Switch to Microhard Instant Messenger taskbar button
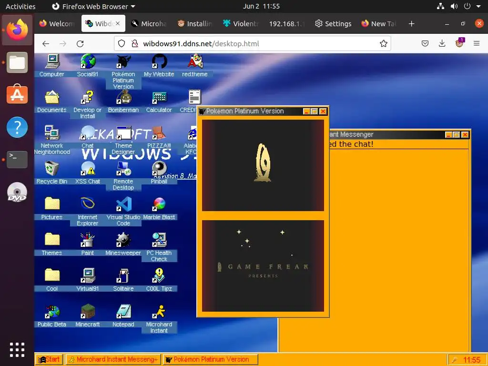Image resolution: width=488 pixels, height=366 pixels. 113,359
